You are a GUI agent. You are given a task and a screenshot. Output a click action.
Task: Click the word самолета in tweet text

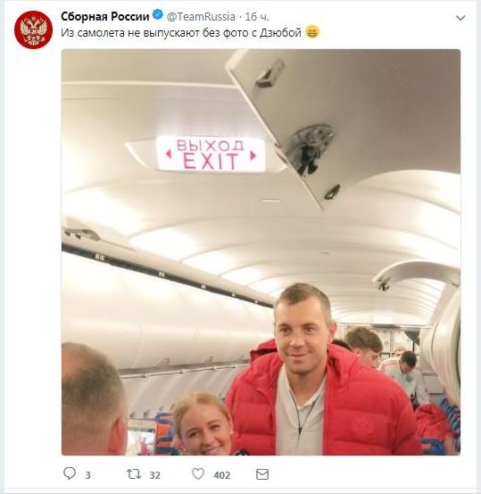coord(101,33)
